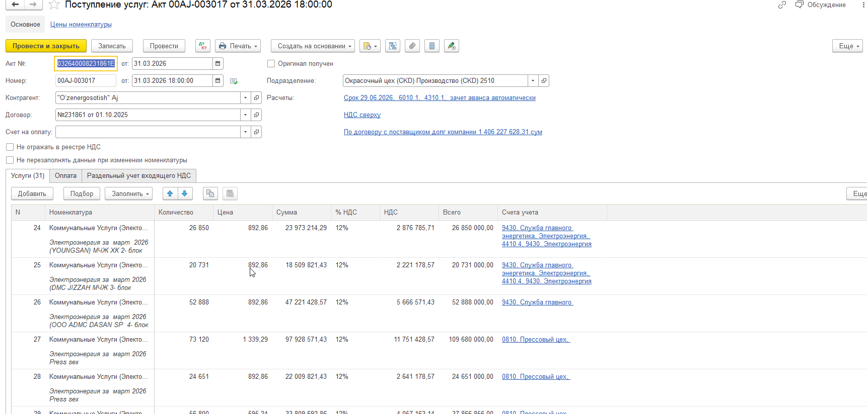Open the payment terms link starting with Срок 29.06.2026

pos(440,98)
